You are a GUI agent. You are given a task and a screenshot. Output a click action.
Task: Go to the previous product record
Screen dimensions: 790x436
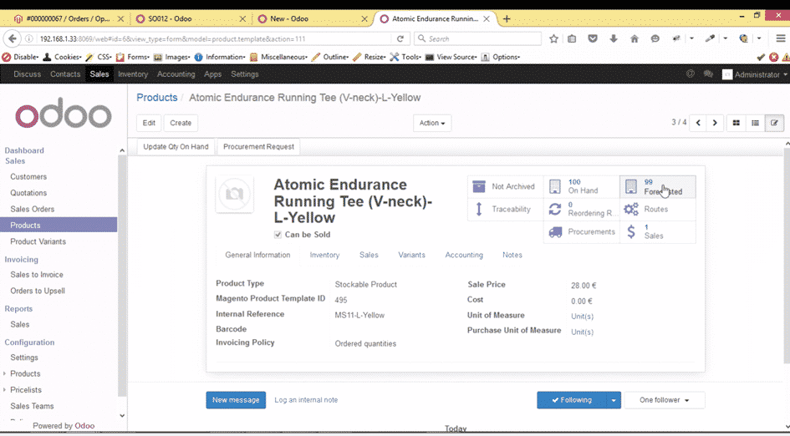(698, 123)
